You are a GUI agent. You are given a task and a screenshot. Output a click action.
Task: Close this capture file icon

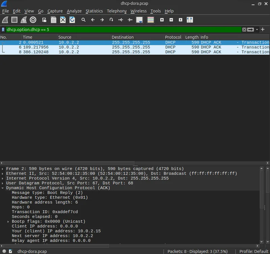coord(63,20)
